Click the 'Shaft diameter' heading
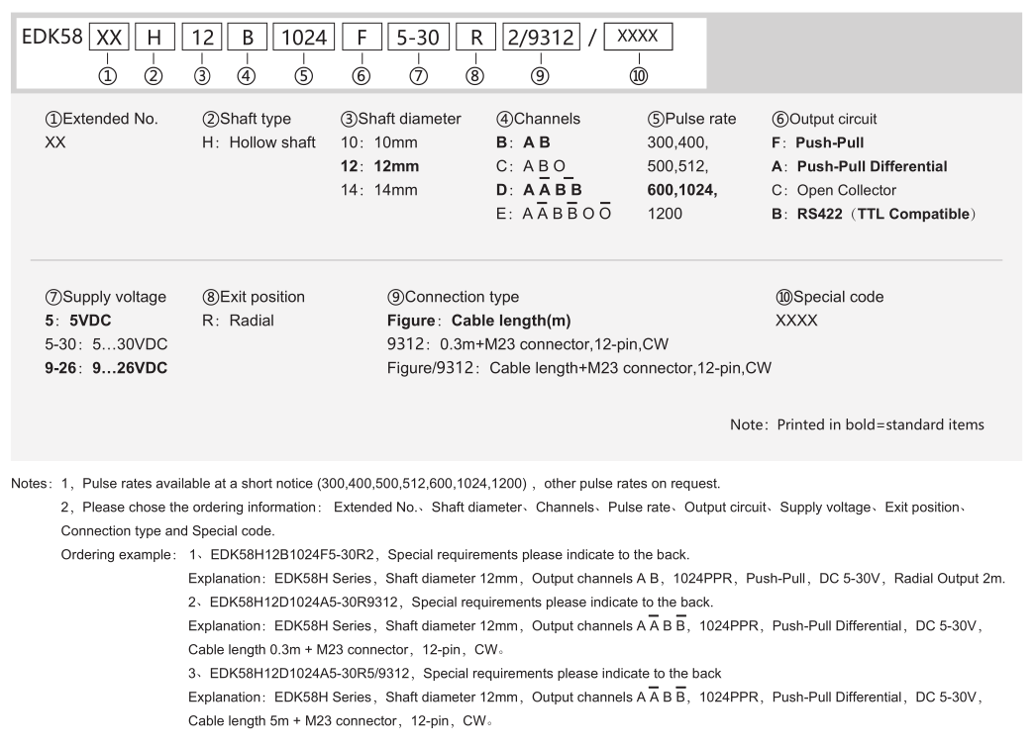 (x=400, y=119)
